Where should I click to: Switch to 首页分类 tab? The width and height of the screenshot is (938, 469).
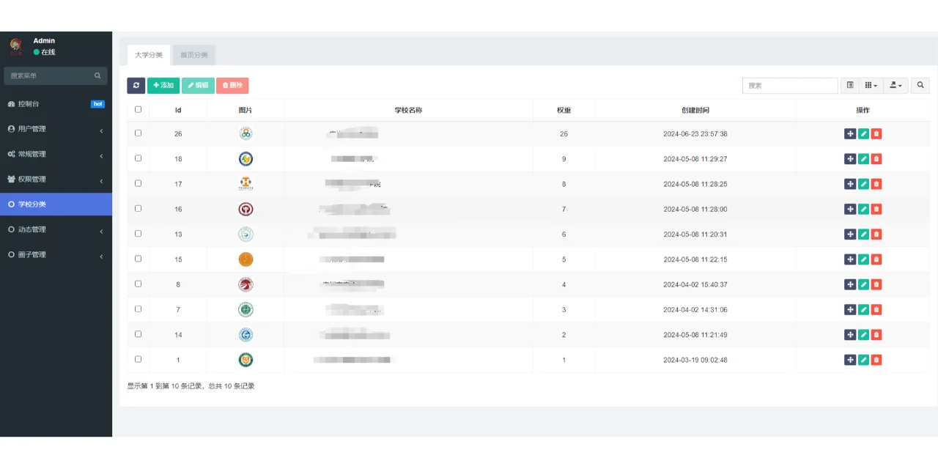point(194,55)
